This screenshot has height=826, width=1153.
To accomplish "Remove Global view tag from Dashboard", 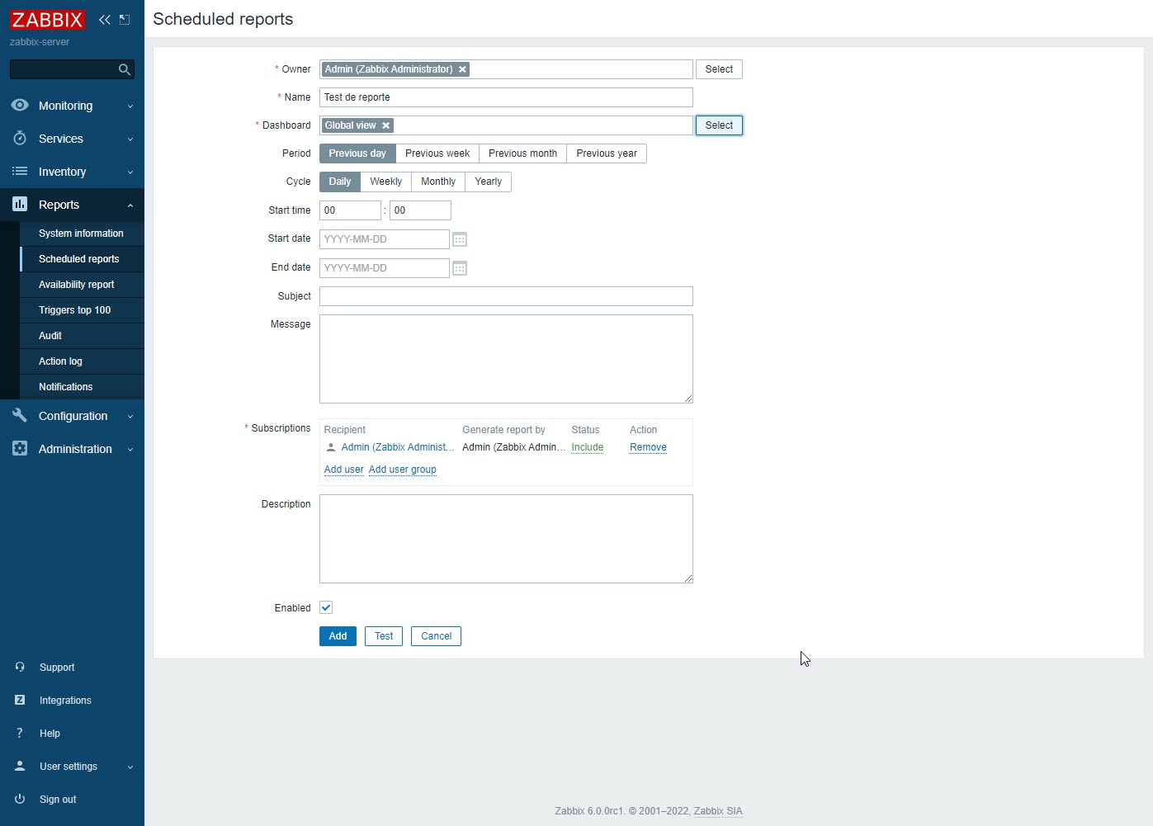I will (385, 125).
